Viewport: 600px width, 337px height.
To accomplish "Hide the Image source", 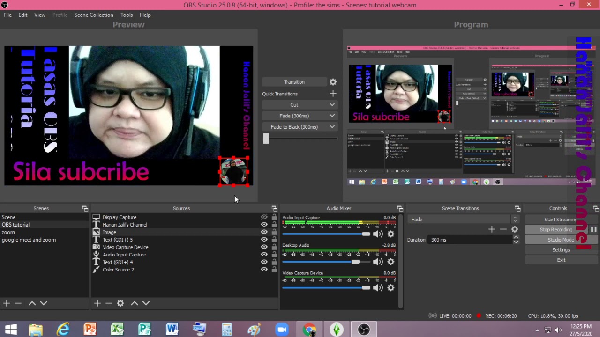I will [x=264, y=232].
